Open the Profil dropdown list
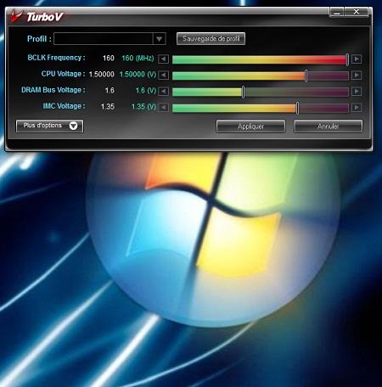This screenshot has width=382, height=387. [160, 39]
